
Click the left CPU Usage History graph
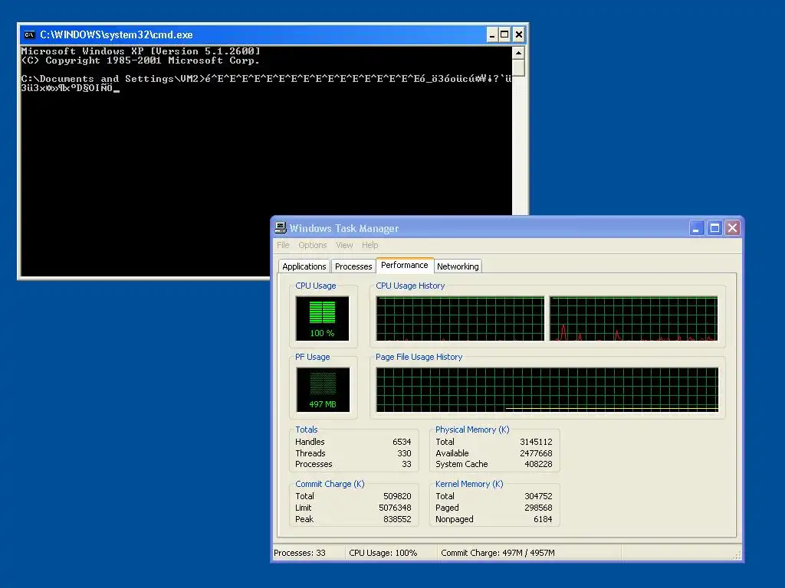460,318
